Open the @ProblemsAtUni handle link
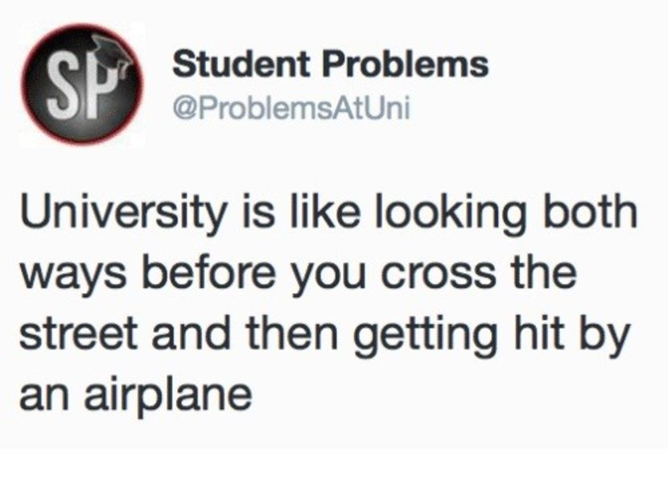 point(291,107)
